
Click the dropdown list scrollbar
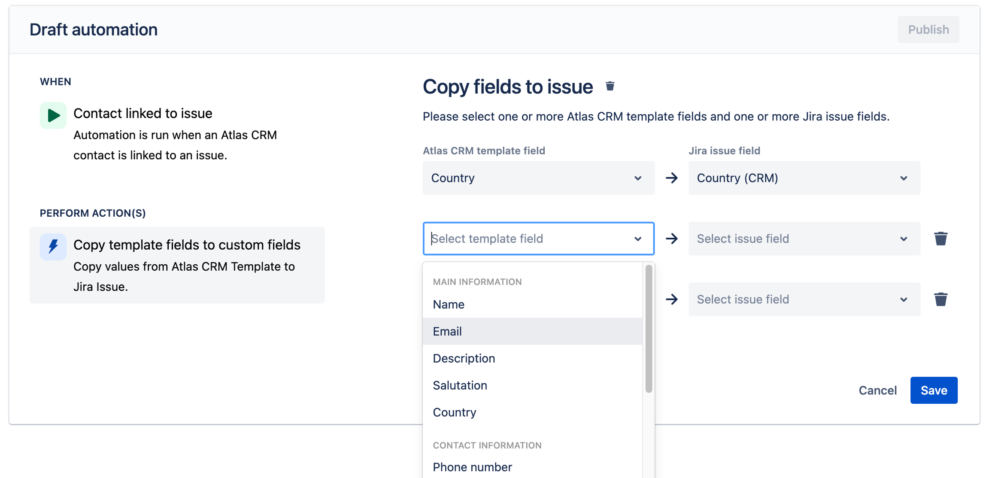coord(648,329)
